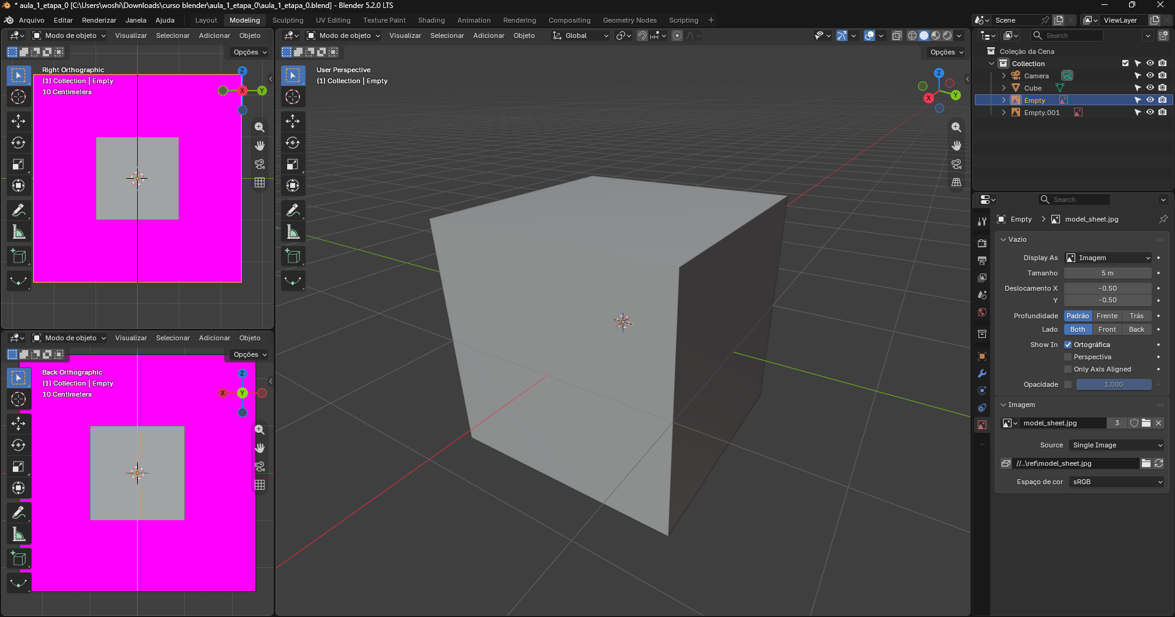Open the Modifiers wrench properties tab

(982, 373)
